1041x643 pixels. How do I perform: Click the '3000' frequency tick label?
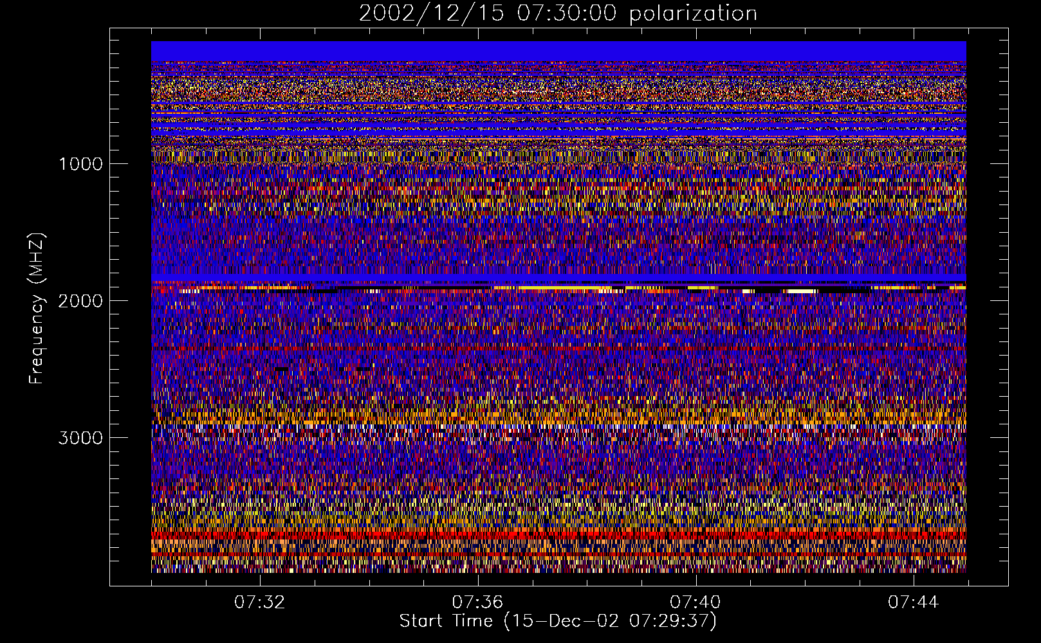click(80, 438)
